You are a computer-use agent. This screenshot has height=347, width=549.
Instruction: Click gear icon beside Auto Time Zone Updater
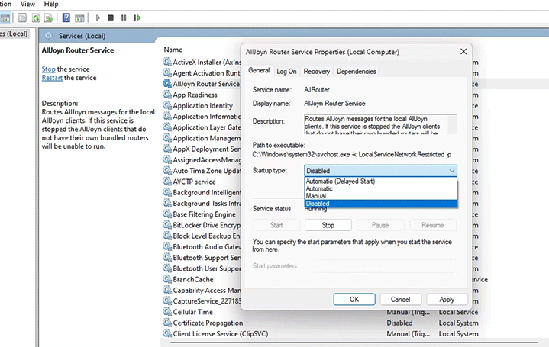(x=167, y=170)
